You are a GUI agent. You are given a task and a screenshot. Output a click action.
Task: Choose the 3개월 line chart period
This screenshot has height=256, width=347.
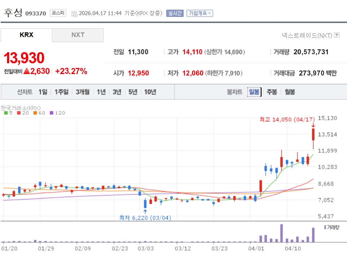(x=83, y=92)
